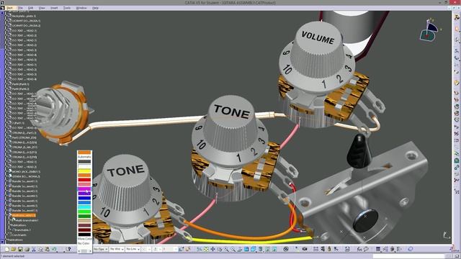Open the Edit menu
461x259 pixels.
(30, 8)
